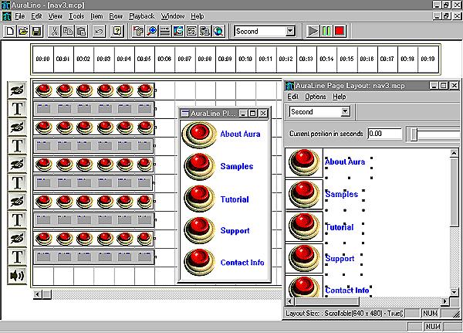Open the Options menu in Page Layout
The height and width of the screenshot is (333, 463).
click(x=316, y=97)
